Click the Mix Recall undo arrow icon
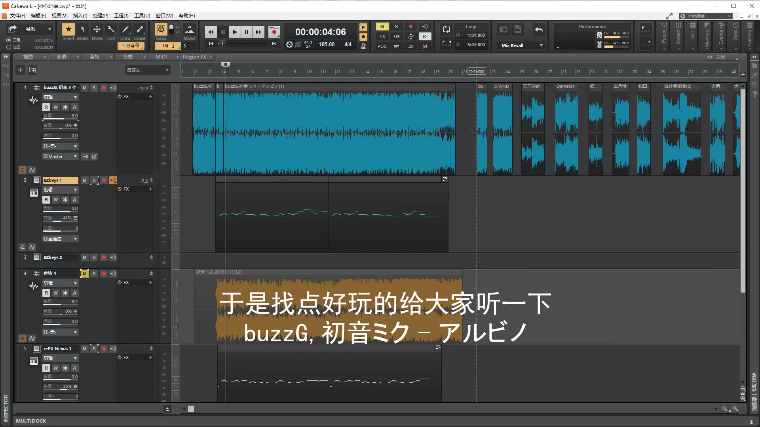This screenshot has width=760, height=427. pyautogui.click(x=538, y=29)
